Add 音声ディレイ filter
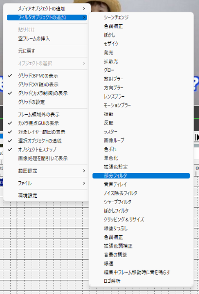 click(141, 184)
